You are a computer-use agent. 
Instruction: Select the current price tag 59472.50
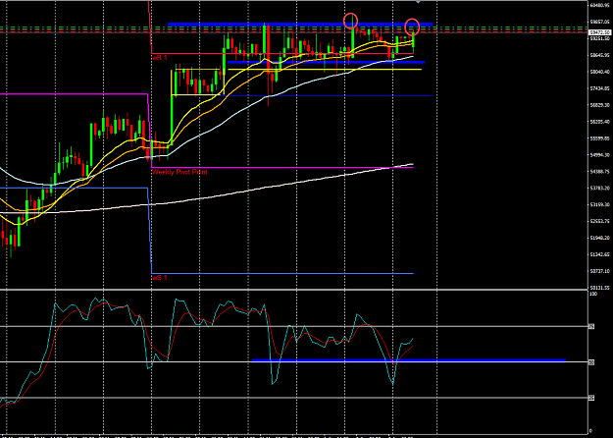pyautogui.click(x=600, y=32)
